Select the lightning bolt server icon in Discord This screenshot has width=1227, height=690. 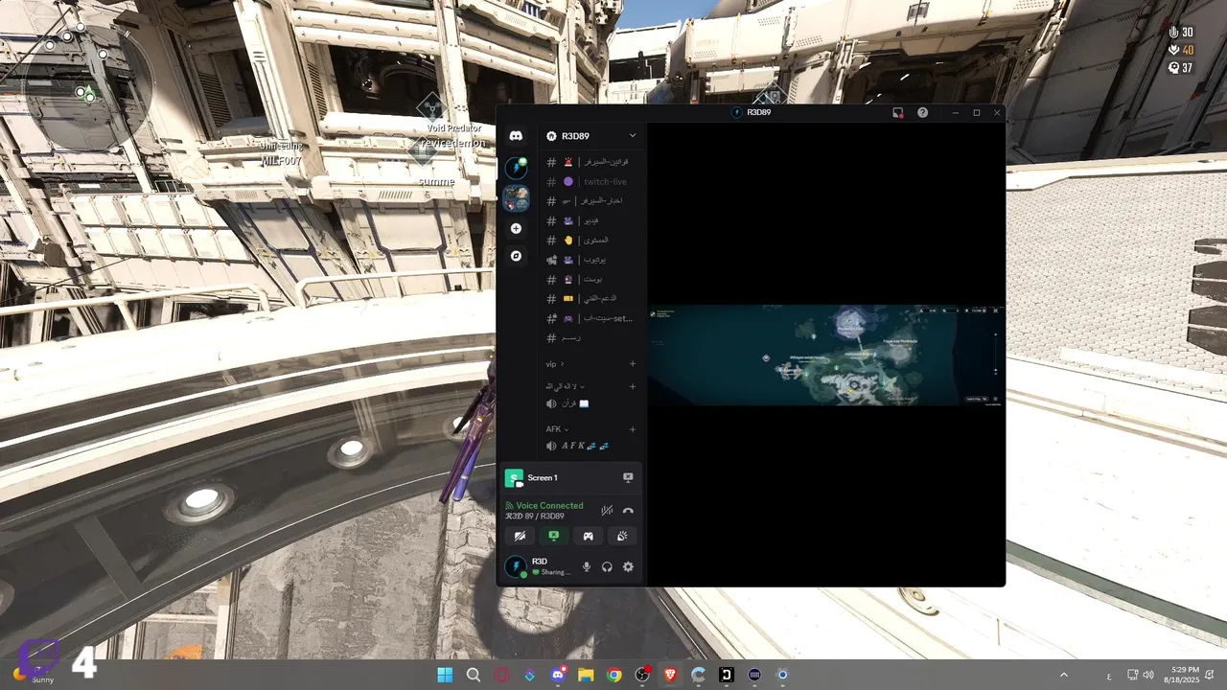tap(516, 168)
